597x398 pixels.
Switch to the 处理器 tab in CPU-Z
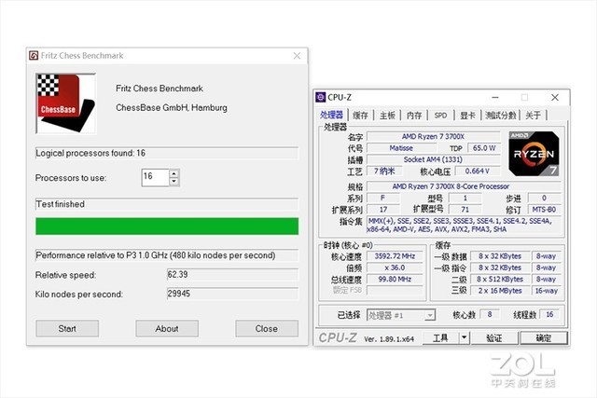tap(331, 115)
